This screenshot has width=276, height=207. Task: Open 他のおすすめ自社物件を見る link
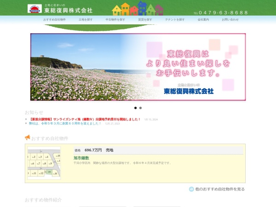click(x=220, y=189)
